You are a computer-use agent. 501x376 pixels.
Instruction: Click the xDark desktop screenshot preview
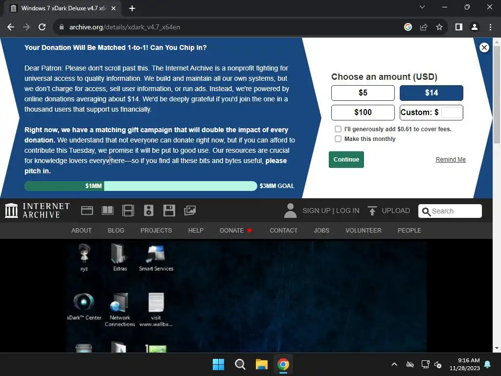pyautogui.click(x=247, y=296)
